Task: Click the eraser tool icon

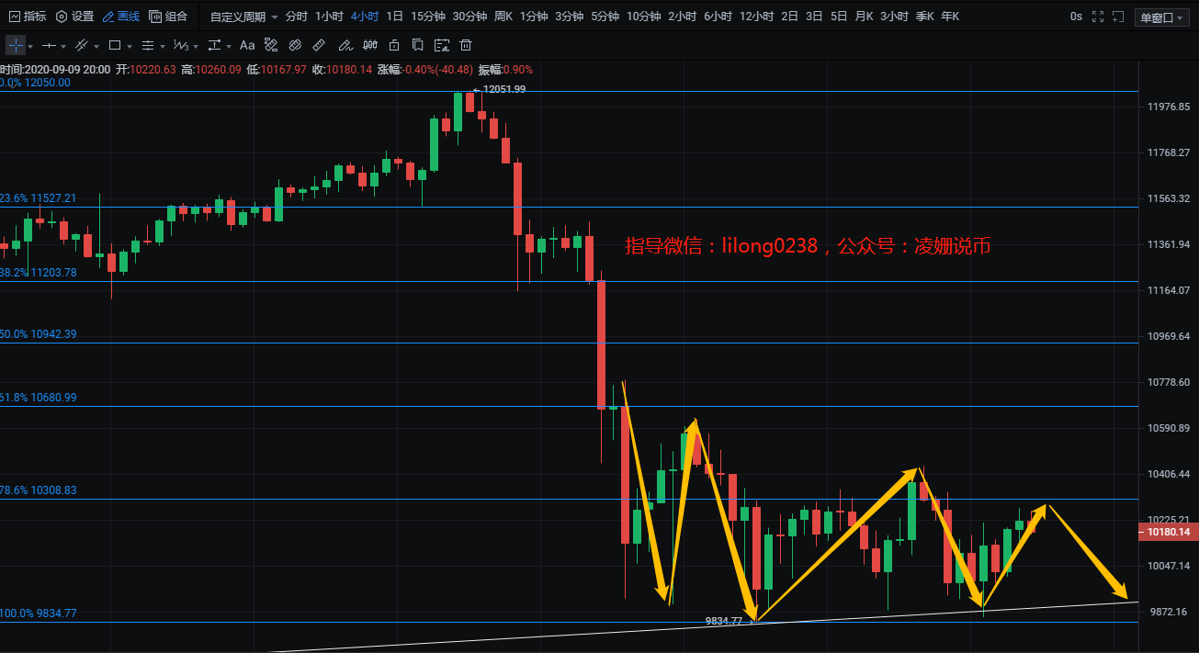Action: (x=295, y=45)
